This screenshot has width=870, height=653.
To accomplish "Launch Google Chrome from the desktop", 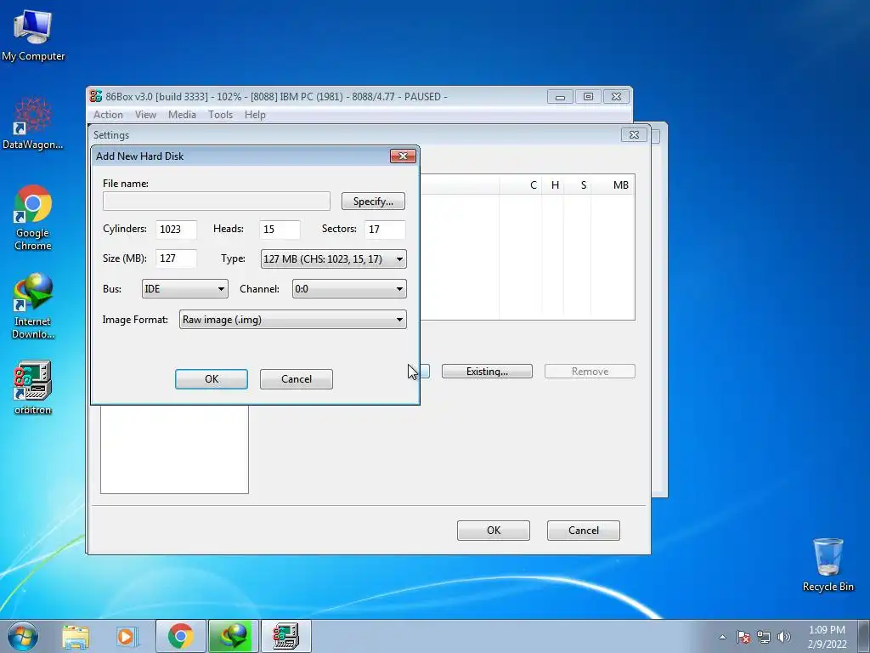I will click(33, 218).
